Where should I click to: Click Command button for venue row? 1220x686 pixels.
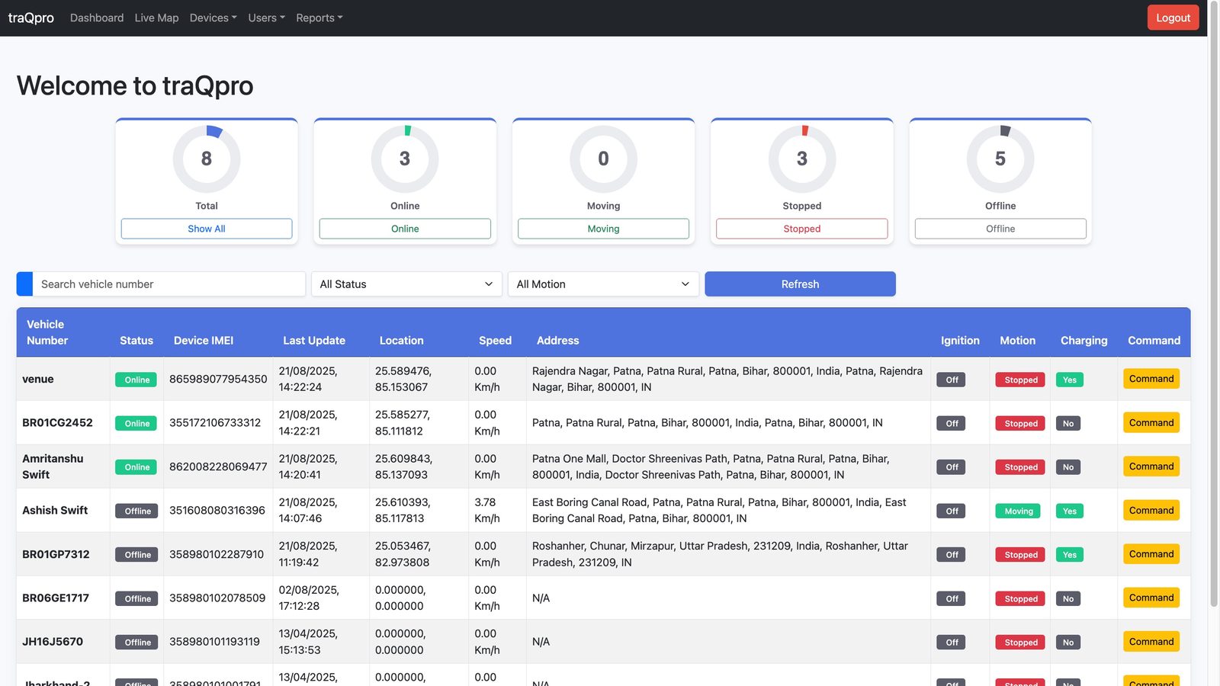[x=1151, y=379]
